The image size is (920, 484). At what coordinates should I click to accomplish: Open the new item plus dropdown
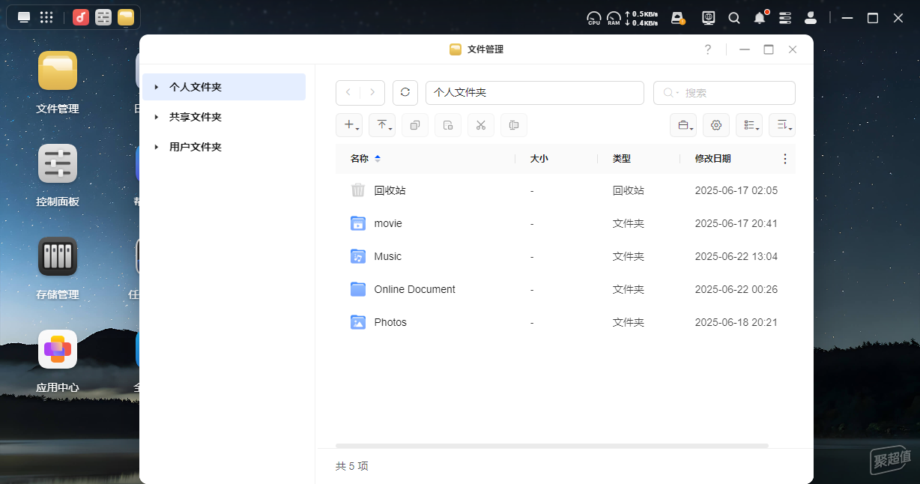coord(349,125)
